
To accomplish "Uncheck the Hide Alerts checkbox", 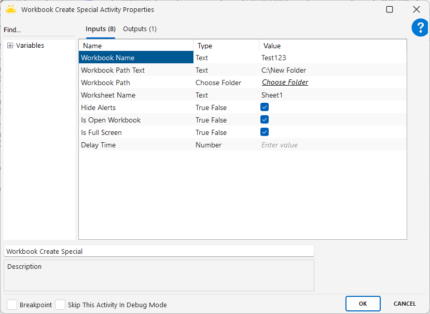I will pyautogui.click(x=265, y=107).
